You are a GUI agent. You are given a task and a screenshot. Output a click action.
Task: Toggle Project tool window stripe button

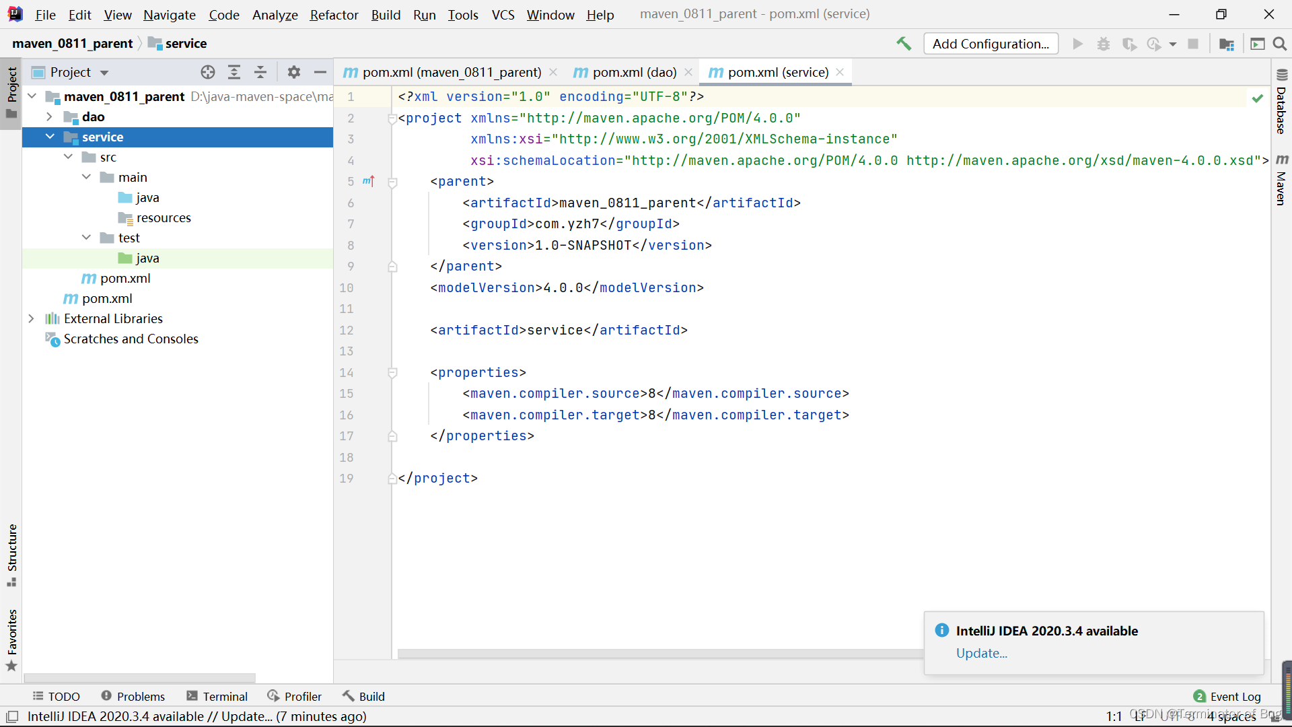[11, 93]
